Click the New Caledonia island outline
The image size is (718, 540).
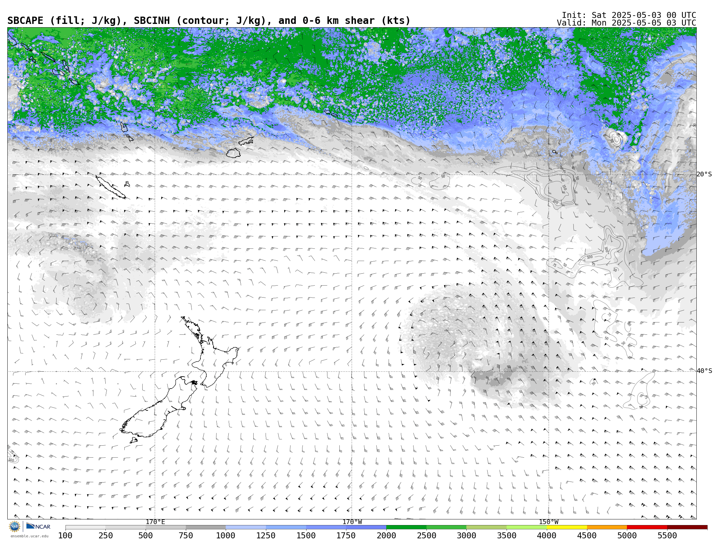[111, 187]
